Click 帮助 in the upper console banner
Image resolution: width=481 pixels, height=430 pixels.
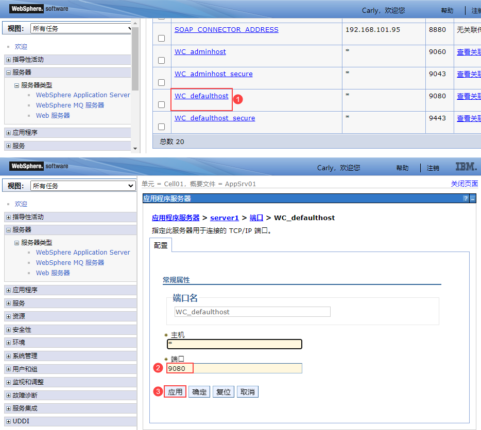tap(447, 10)
